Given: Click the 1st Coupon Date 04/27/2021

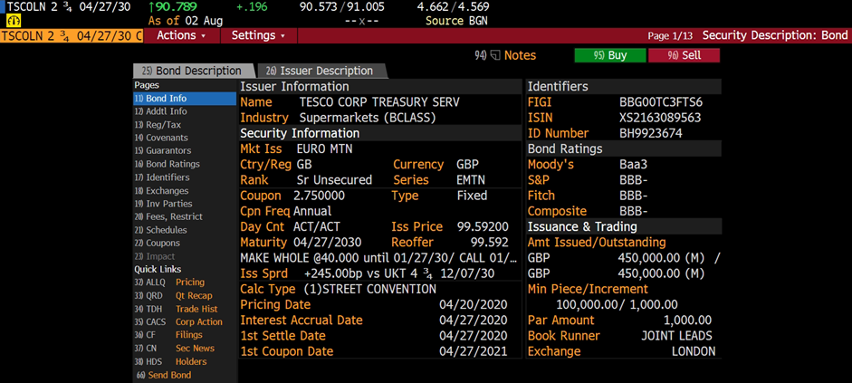Looking at the screenshot, I should (x=473, y=351).
